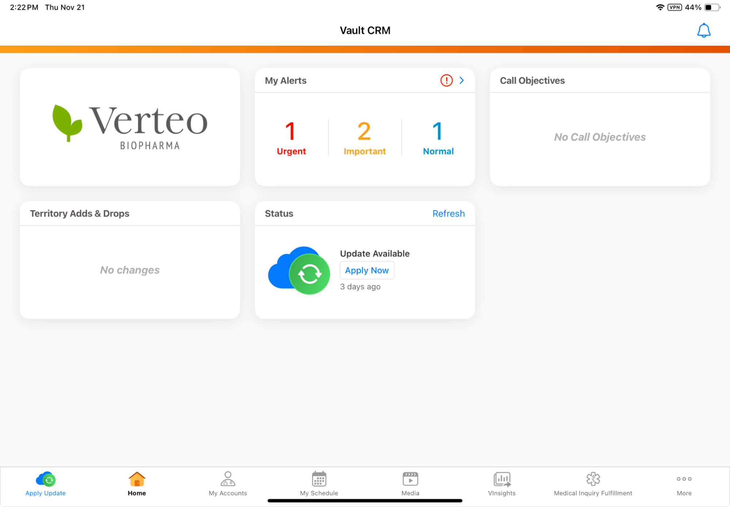Tap the cloud sync status icon

(x=299, y=270)
